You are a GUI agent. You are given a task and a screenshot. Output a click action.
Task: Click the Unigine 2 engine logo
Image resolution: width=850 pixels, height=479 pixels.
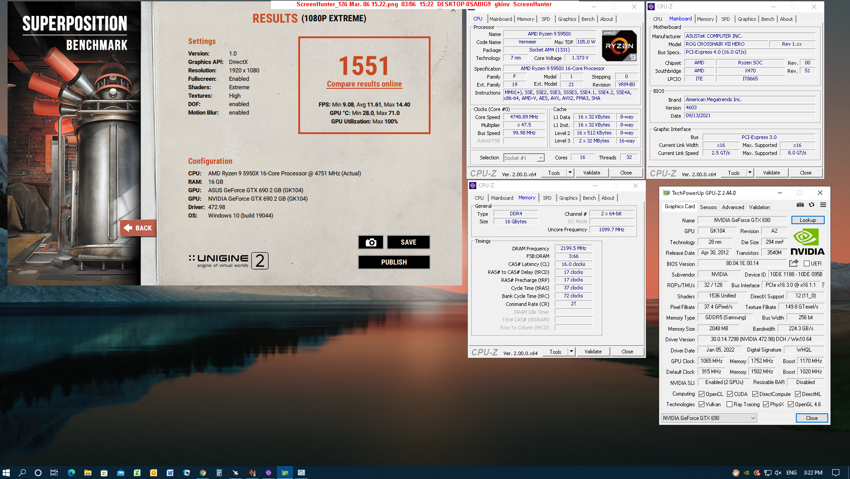tap(228, 261)
